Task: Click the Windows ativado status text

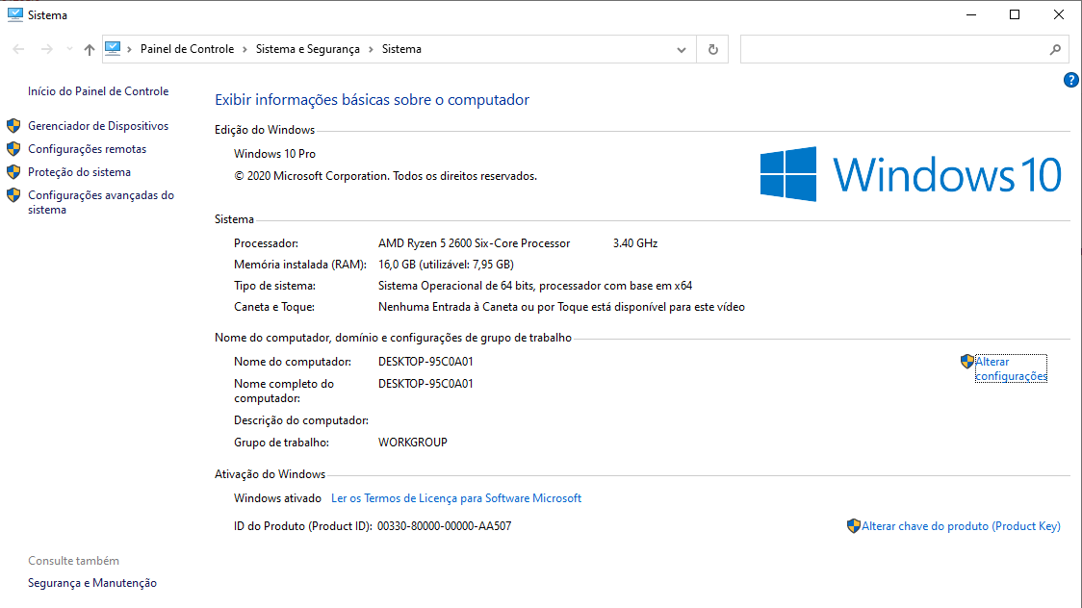Action: tap(277, 497)
